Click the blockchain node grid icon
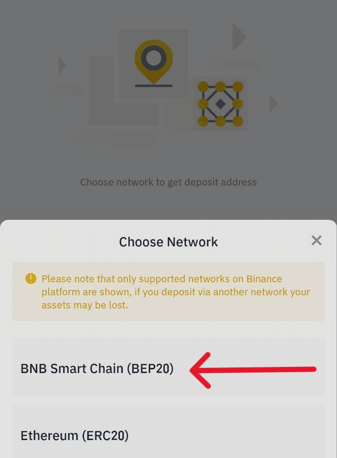Image resolution: width=337 pixels, height=458 pixels. 220,104
